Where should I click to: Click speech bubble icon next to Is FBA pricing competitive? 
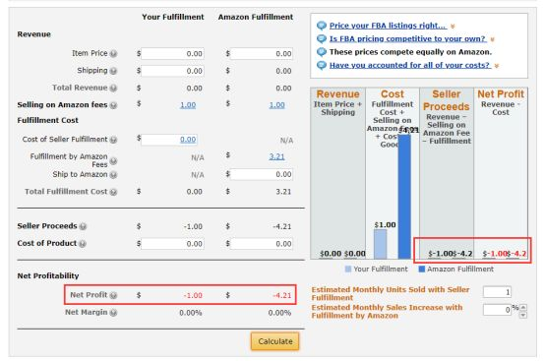click(x=322, y=39)
